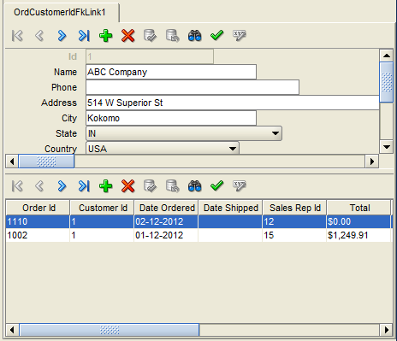Sort by Total column header
Image resolution: width=397 pixels, height=341 pixels.
pyautogui.click(x=358, y=208)
